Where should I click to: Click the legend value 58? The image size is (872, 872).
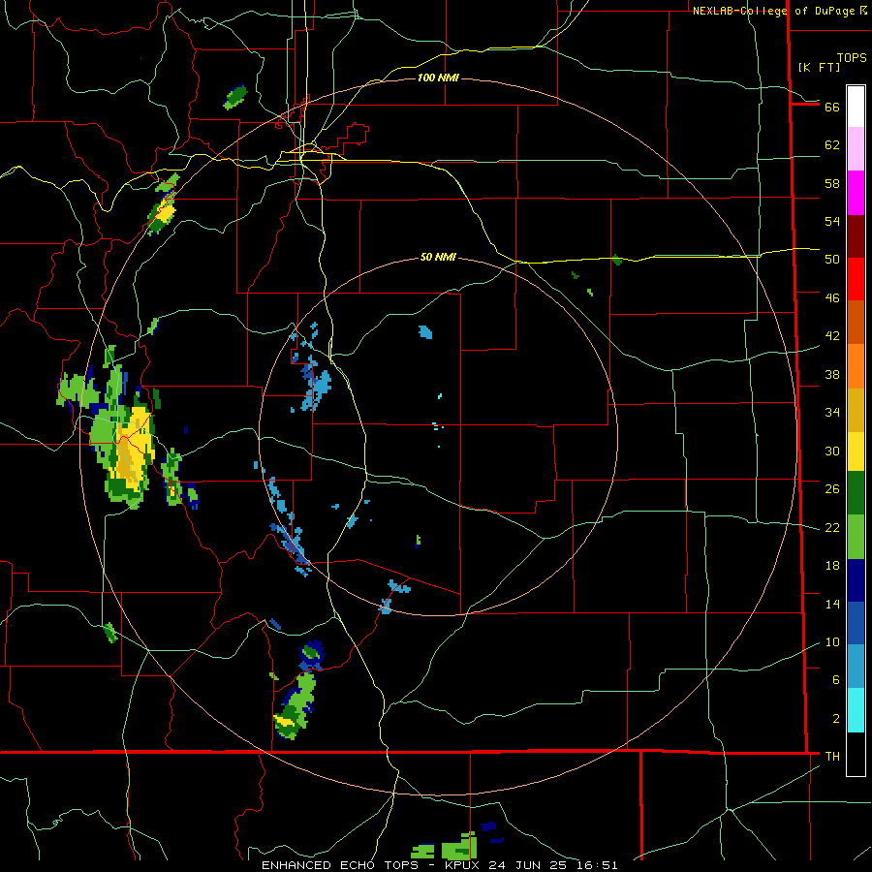pos(832,183)
